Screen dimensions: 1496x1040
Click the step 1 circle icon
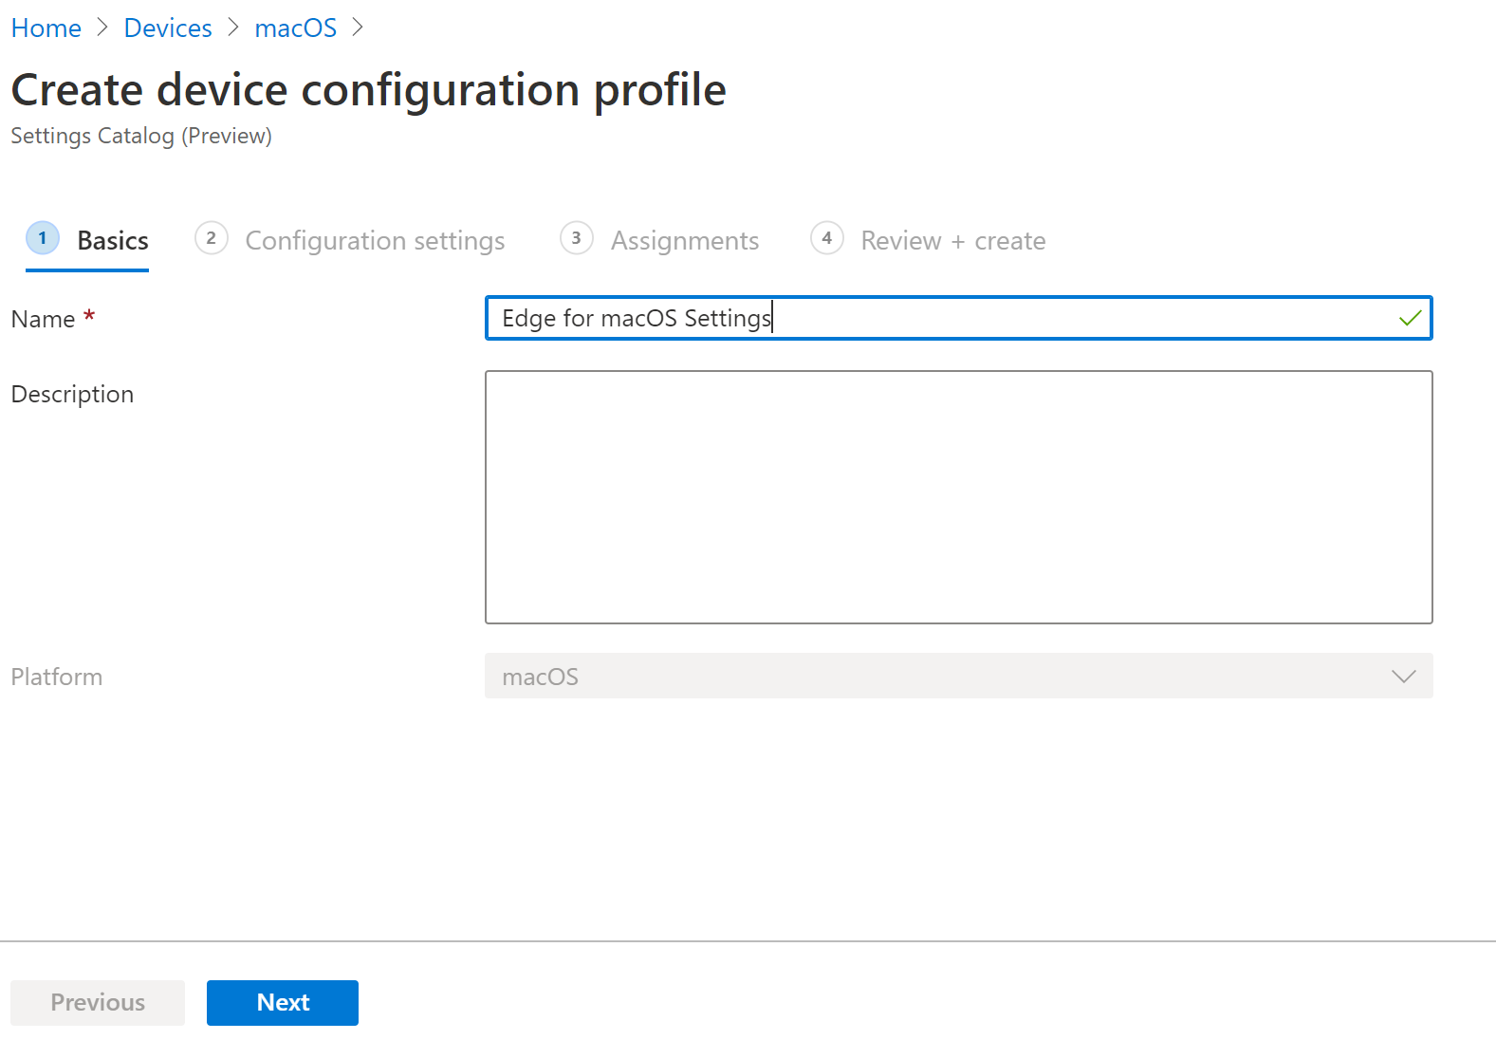click(x=43, y=238)
